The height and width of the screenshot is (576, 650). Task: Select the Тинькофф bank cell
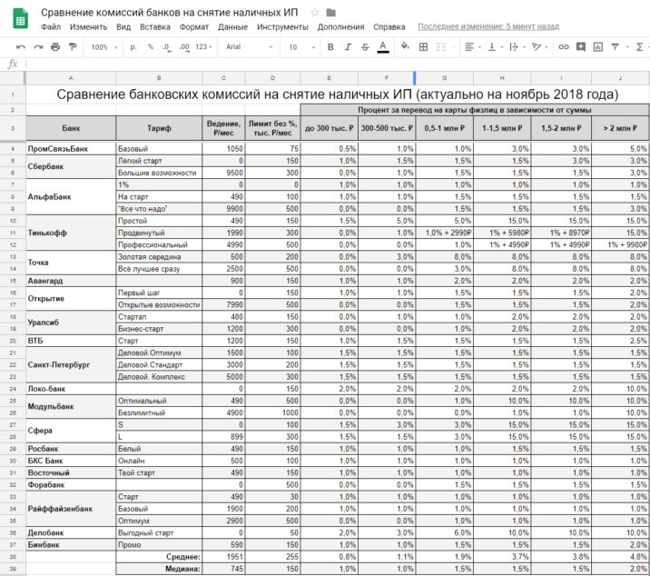pyautogui.click(x=71, y=233)
